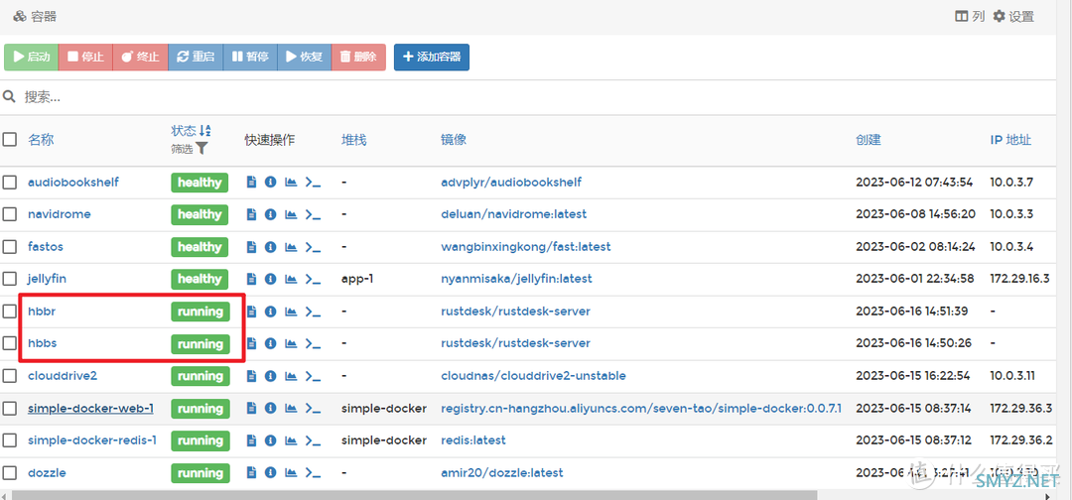Select the navidrome container checkbox

click(10, 214)
